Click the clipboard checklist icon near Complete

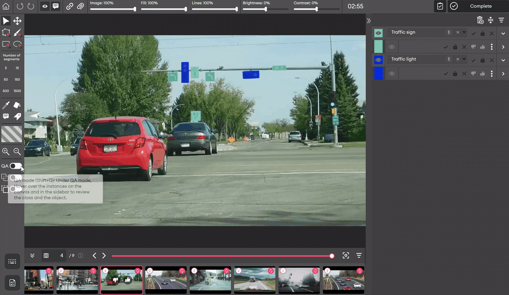[x=440, y=6]
